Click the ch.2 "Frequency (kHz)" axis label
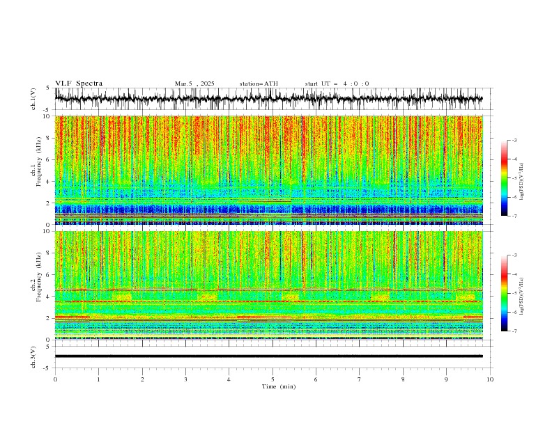 (39, 277)
